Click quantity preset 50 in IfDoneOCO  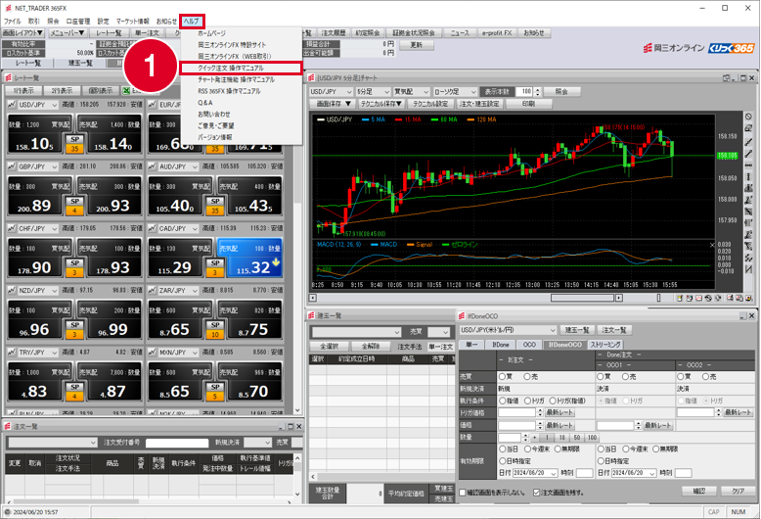[x=576, y=438]
